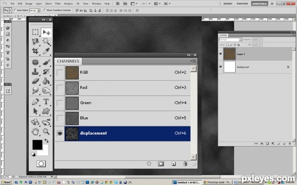This screenshot has height=185, width=297.
Task: Select the Sponge tool
Action: click(x=46, y=90)
